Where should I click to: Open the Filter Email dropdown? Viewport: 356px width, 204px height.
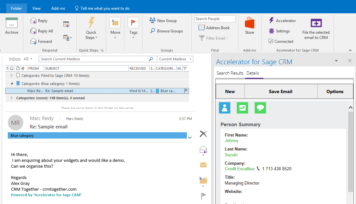point(213,38)
